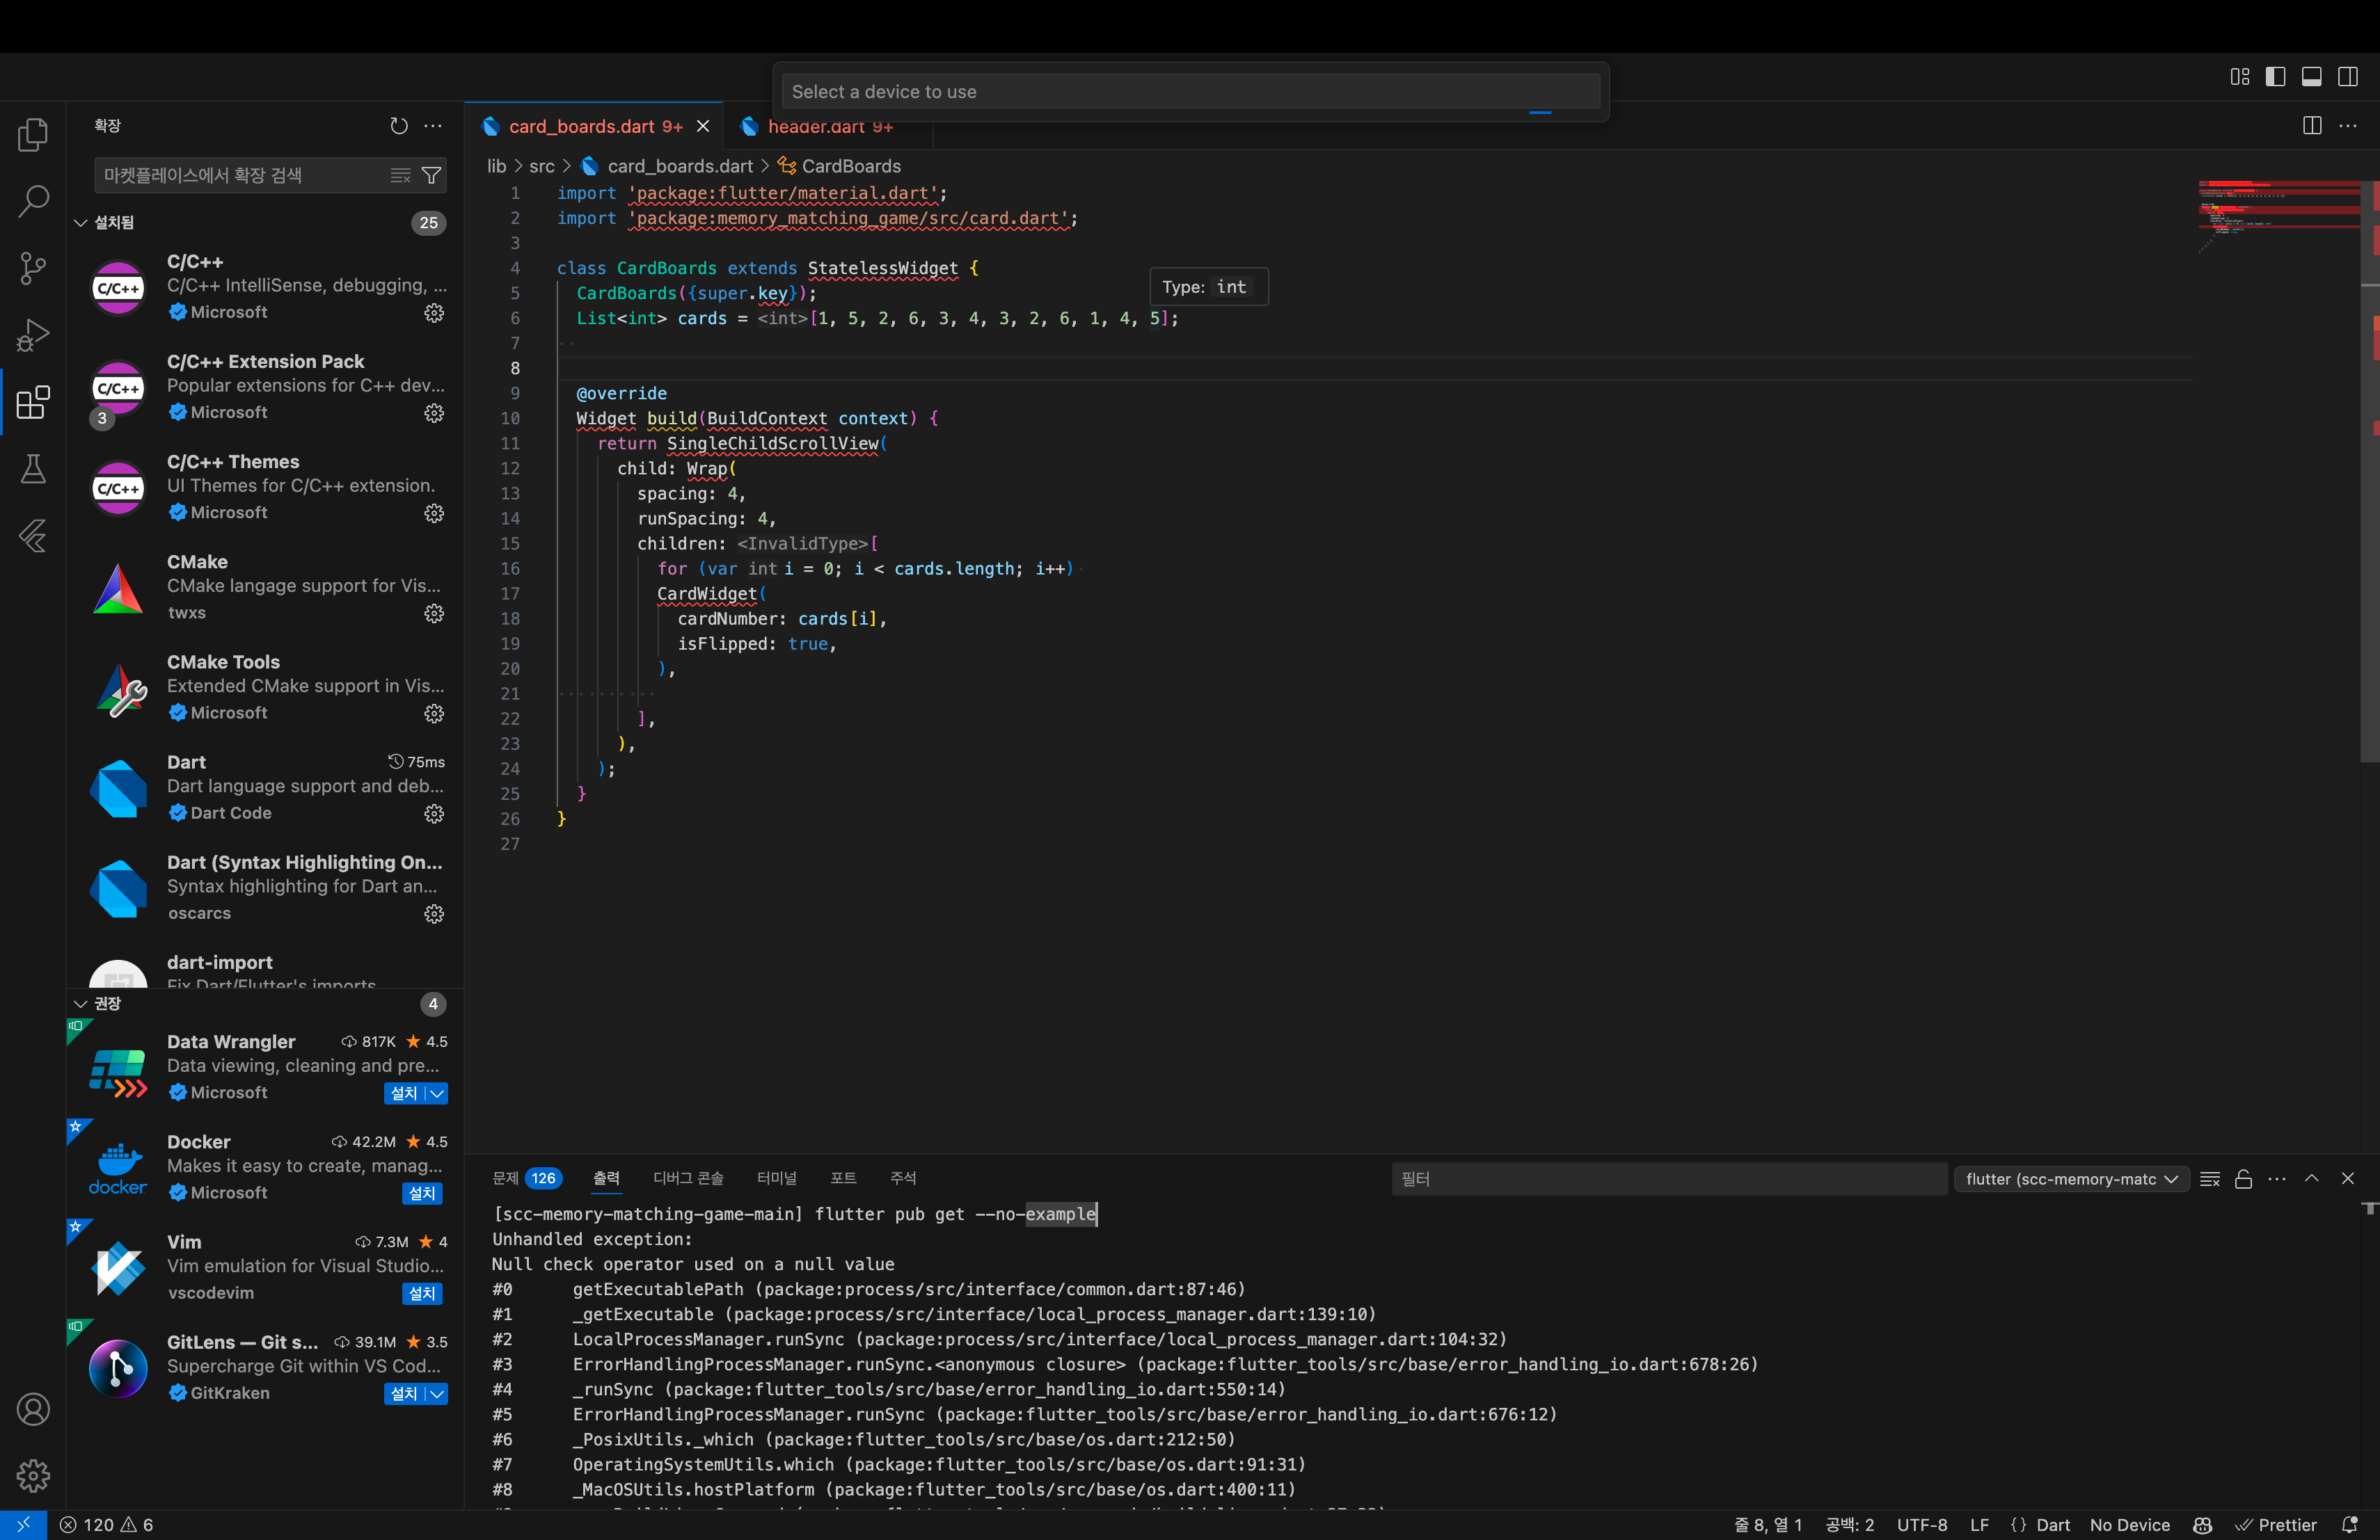Open settings gear for C/C++ Extension Pack
The image size is (2380, 1540).
(x=434, y=412)
